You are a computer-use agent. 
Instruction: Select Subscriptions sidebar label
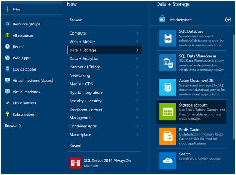(x=23, y=115)
